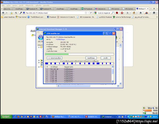Click the system clock 18:14
159x124 pixels.
pyautogui.click(x=155, y=117)
